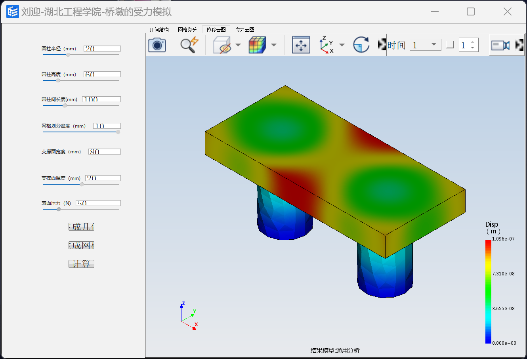Open the hide-object dropdown arrow
The width and height of the screenshot is (527, 359).
(238, 45)
